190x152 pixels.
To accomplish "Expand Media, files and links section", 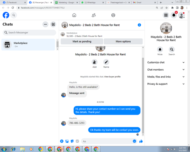I will tap(166, 77).
